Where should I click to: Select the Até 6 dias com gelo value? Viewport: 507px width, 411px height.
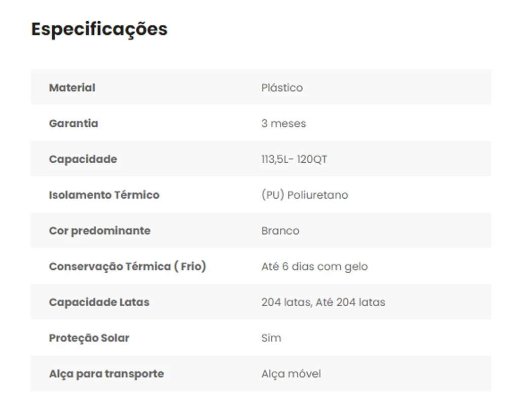(314, 267)
